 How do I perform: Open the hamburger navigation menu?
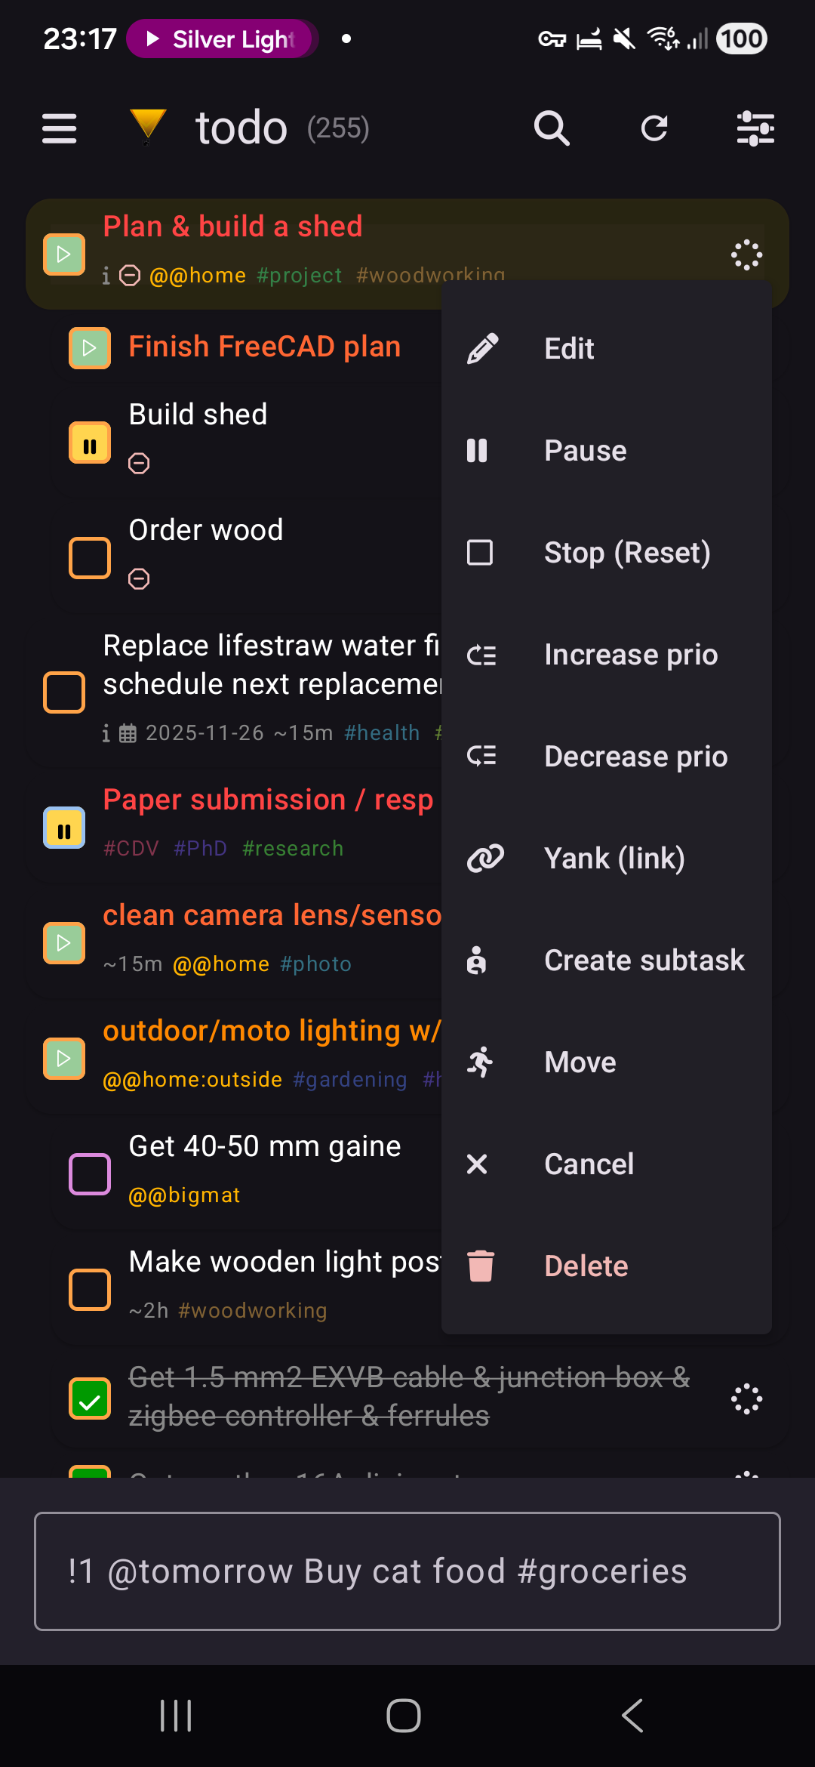(x=60, y=128)
